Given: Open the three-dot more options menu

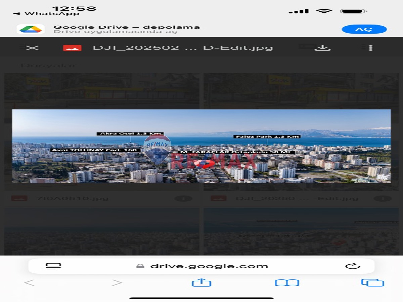Looking at the screenshot, I should [x=370, y=48].
